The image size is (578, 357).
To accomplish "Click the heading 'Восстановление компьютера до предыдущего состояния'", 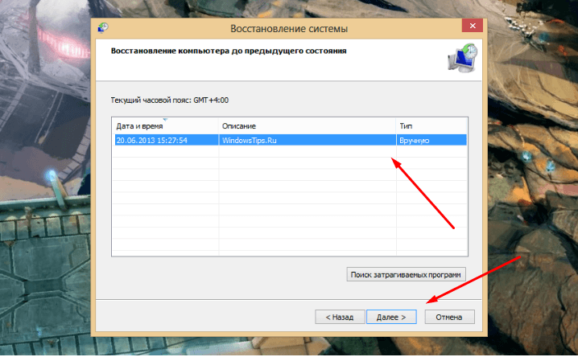I will point(229,51).
